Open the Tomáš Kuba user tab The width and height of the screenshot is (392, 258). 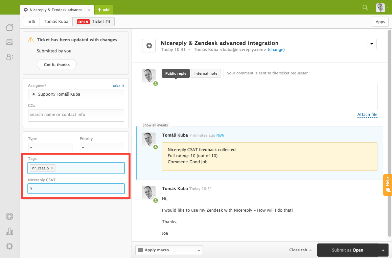[56, 22]
